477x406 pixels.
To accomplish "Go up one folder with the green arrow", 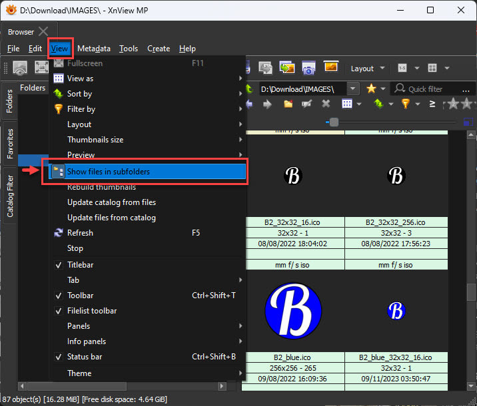I will coord(249,89).
